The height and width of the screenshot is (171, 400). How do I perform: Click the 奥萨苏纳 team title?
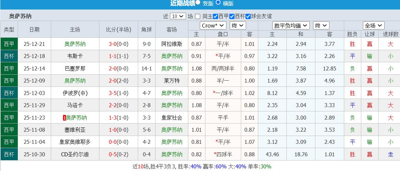20,16
